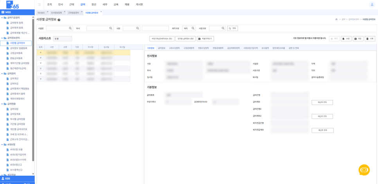The image size is (378, 184).
Task: Open 급여계산 menu item
Action: click(14, 79)
